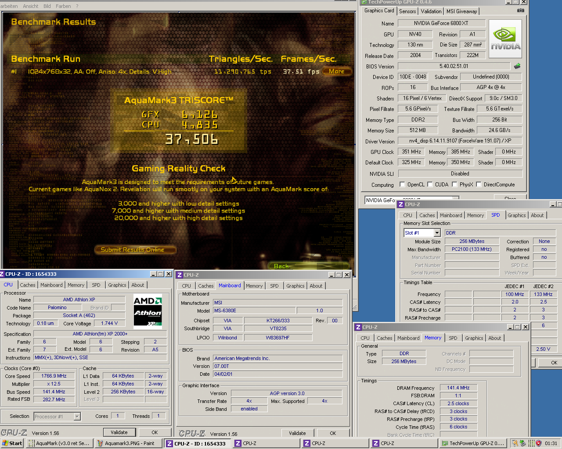Image resolution: width=562 pixels, height=449 pixels.
Task: Enable the OpenCL checkbox
Action: [x=402, y=185]
